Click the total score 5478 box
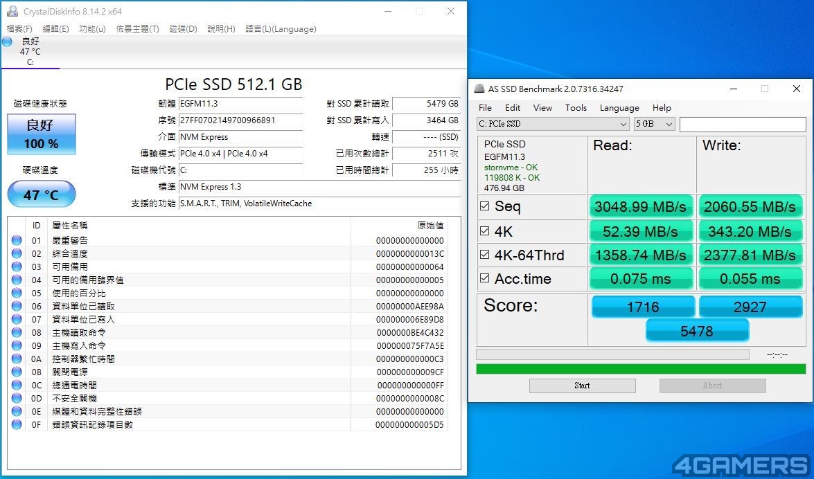Image resolution: width=814 pixels, height=479 pixels. [697, 331]
